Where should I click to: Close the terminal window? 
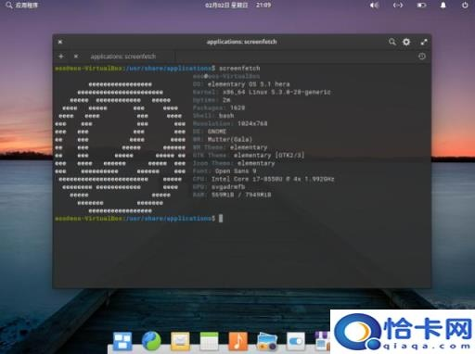point(60,42)
